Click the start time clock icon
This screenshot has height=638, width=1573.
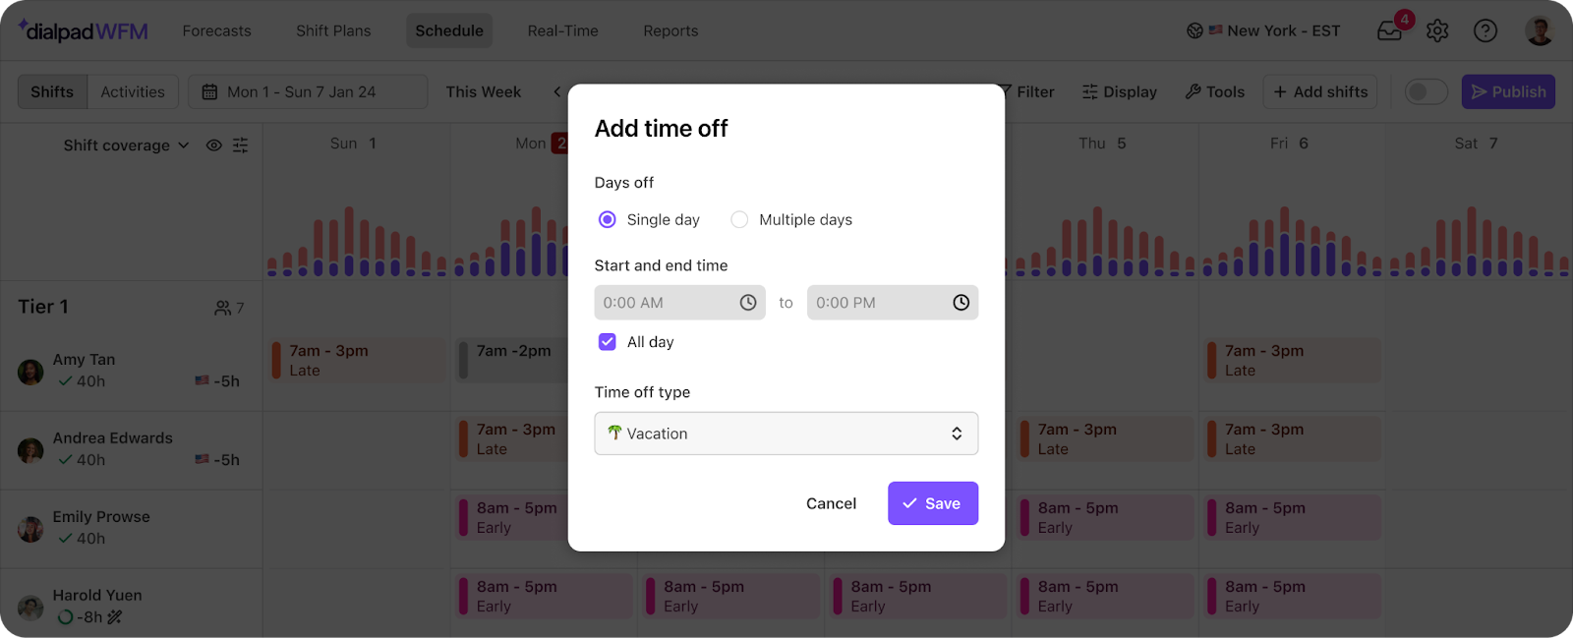pos(748,303)
